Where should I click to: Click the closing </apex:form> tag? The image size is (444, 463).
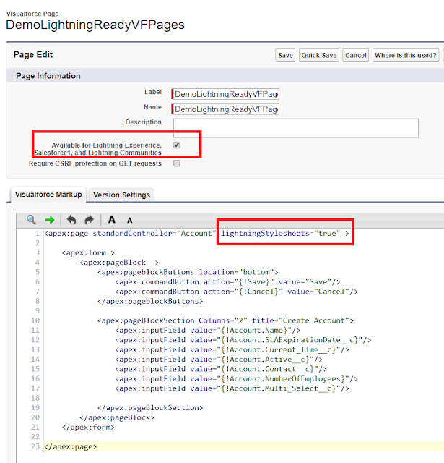click(x=88, y=427)
